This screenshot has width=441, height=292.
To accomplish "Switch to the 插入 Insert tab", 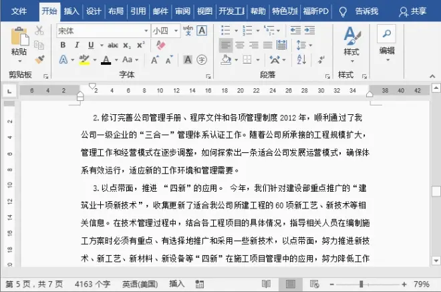I will click(71, 11).
